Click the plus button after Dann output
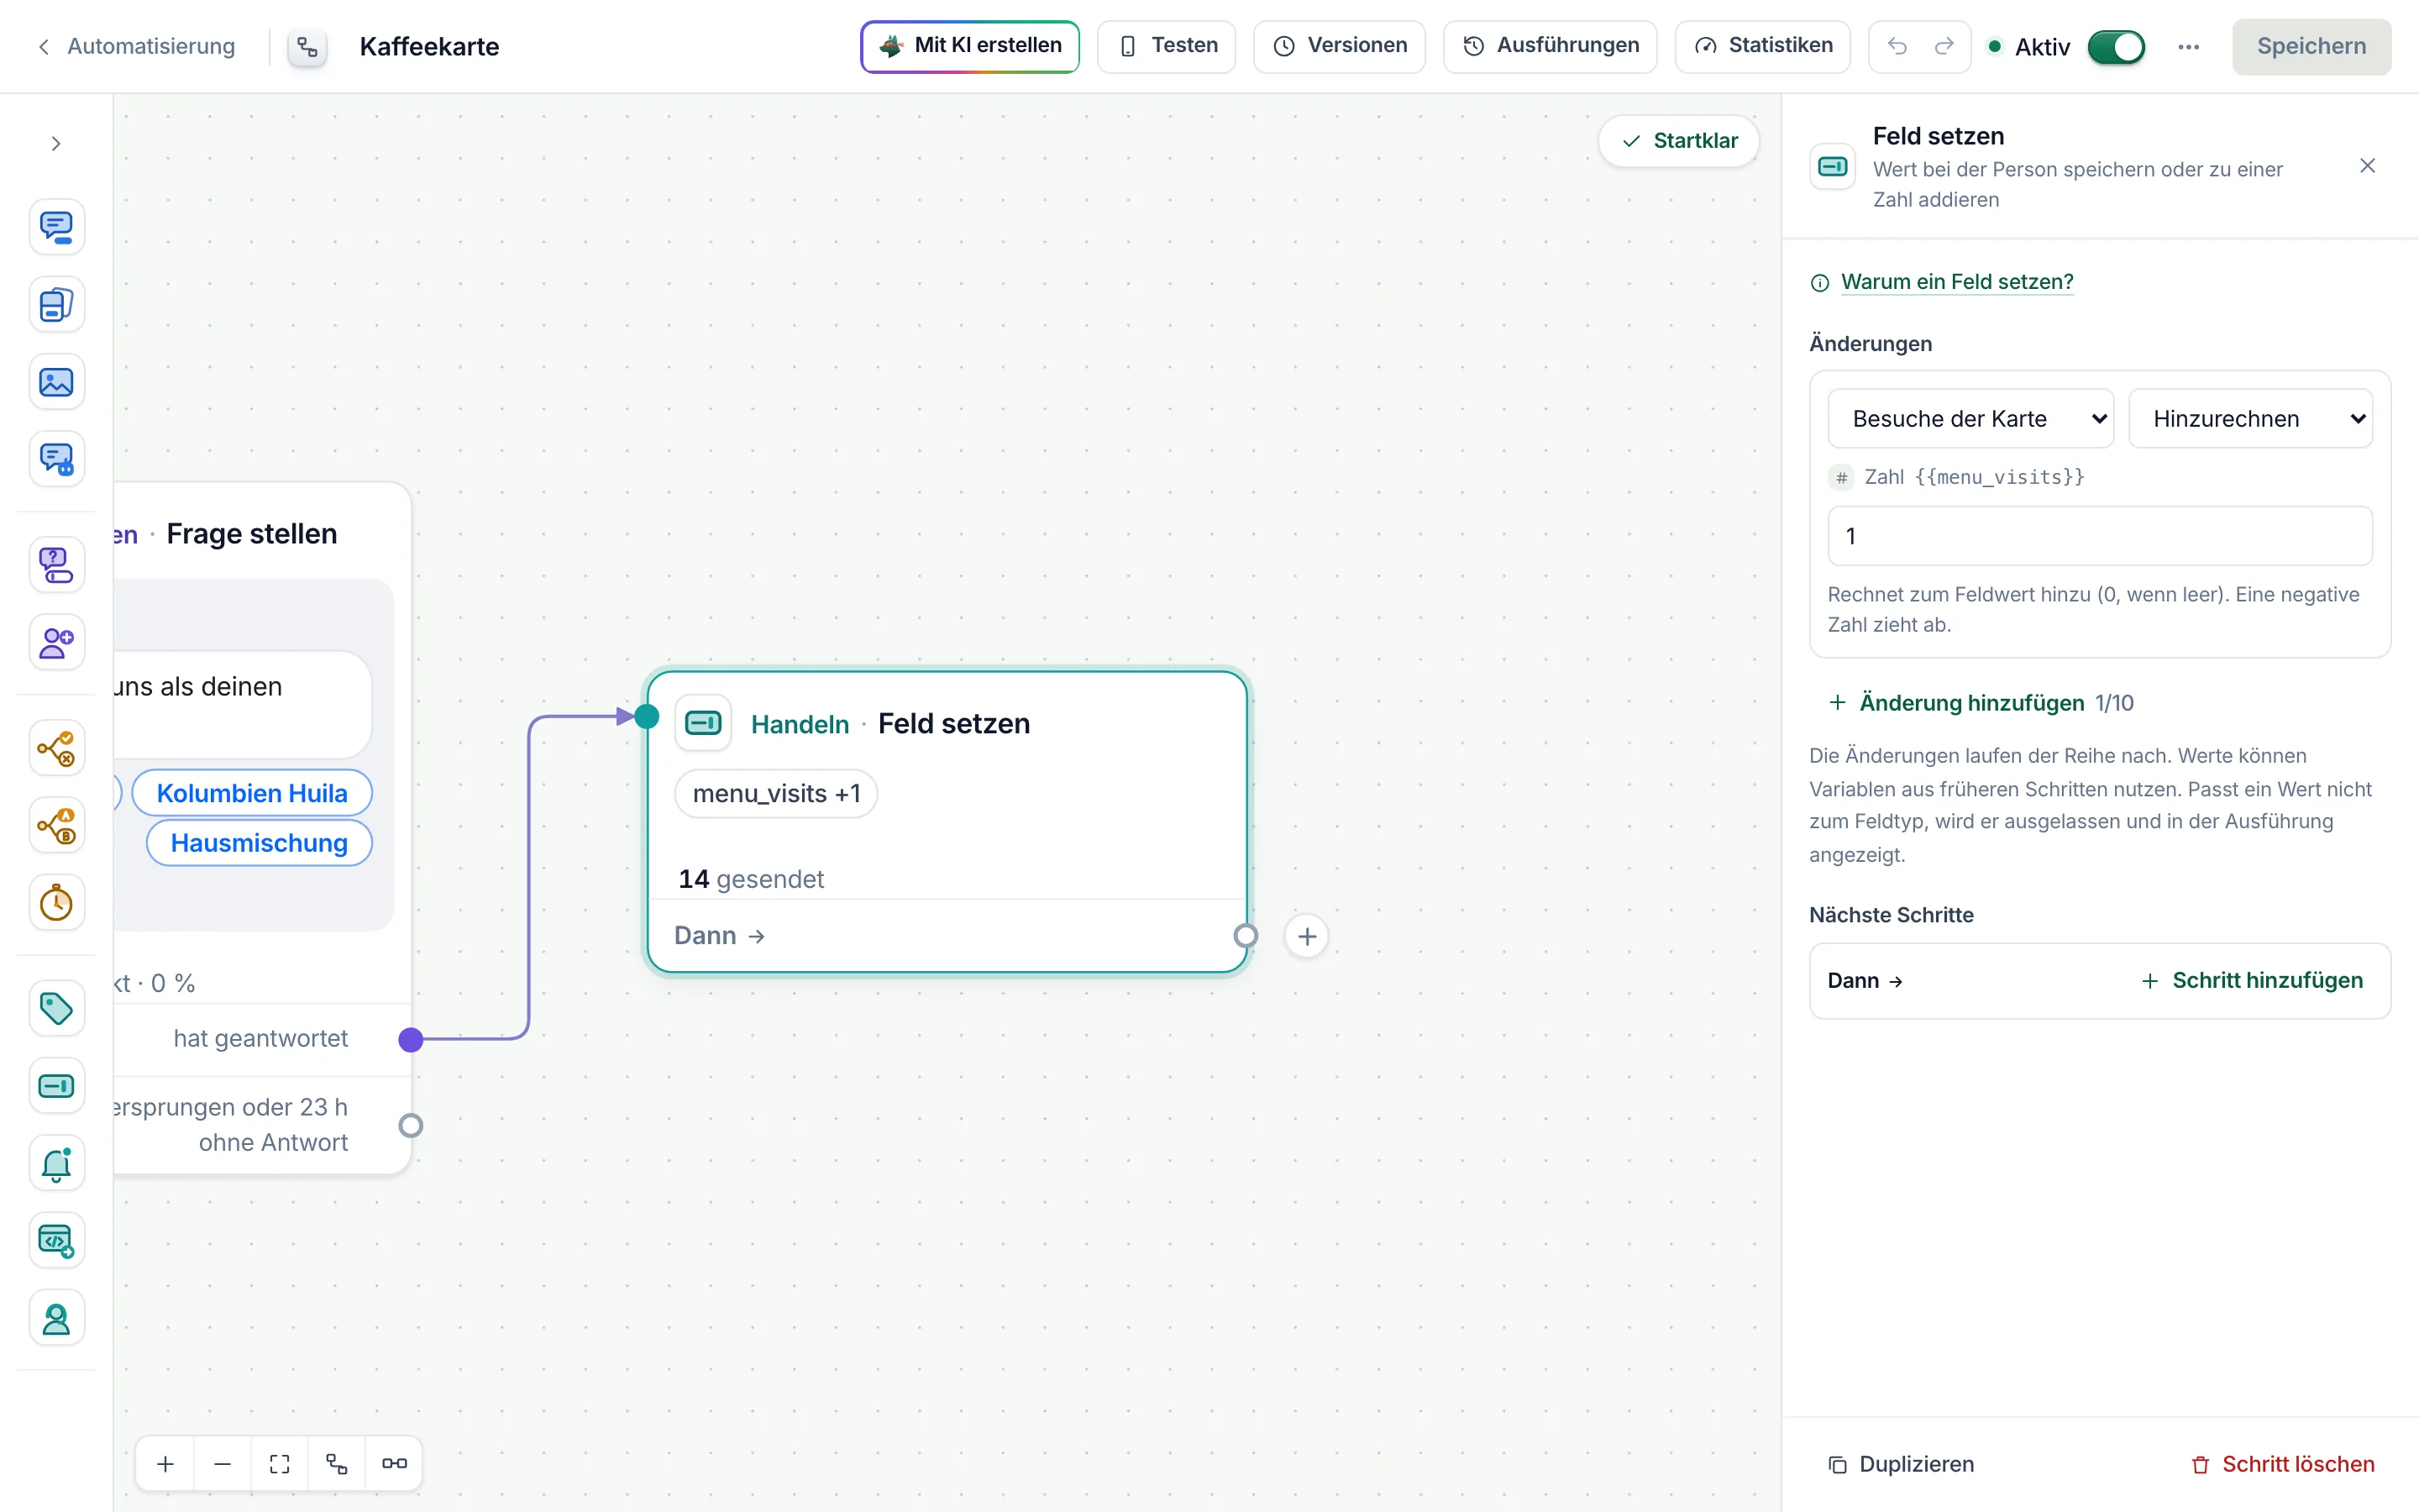This screenshot has width=2419, height=1512. pos(1306,937)
